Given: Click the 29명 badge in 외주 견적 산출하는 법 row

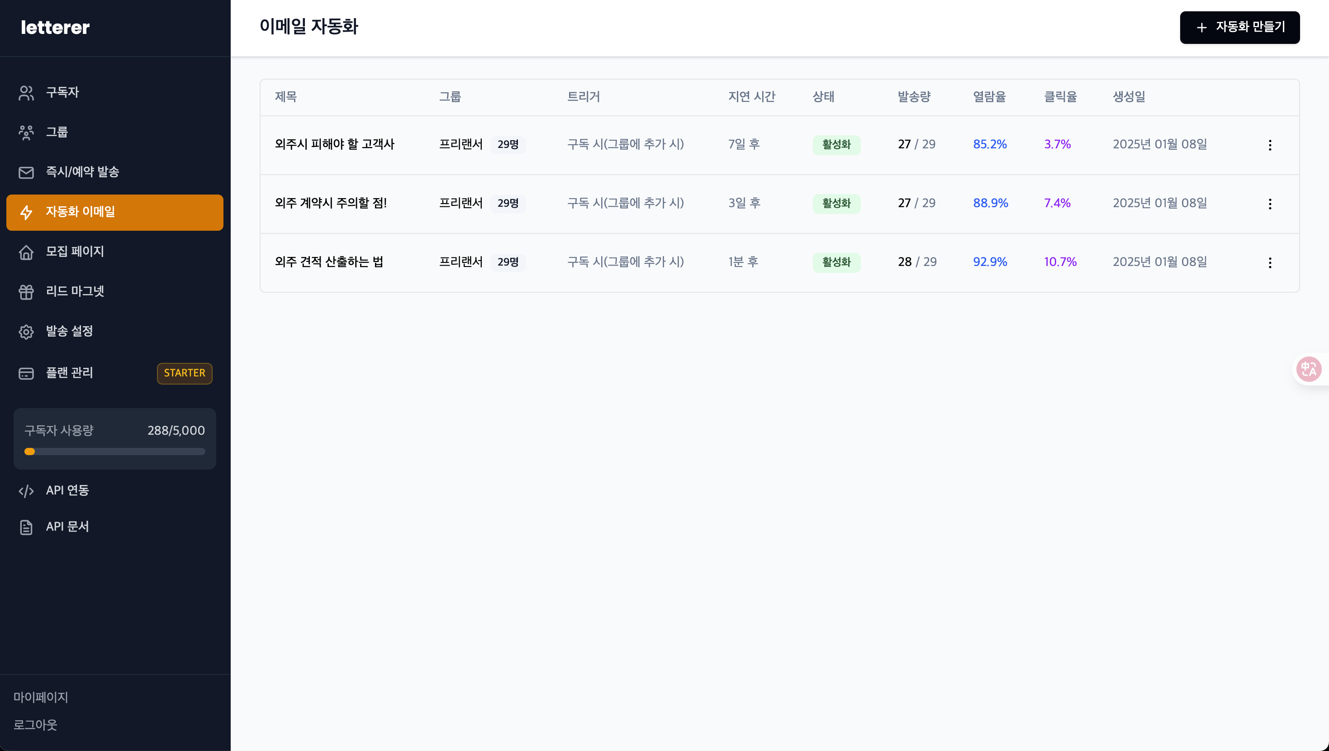Looking at the screenshot, I should coord(508,263).
